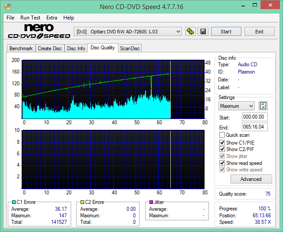Click the save floppy disk icon
This screenshot has height=232, width=283.
tap(203, 32)
